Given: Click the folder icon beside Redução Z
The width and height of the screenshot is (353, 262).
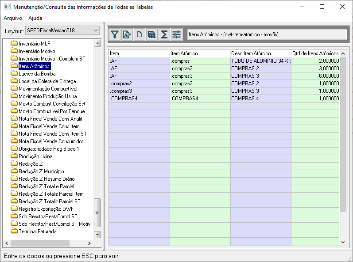Looking at the screenshot, I should tap(14, 164).
